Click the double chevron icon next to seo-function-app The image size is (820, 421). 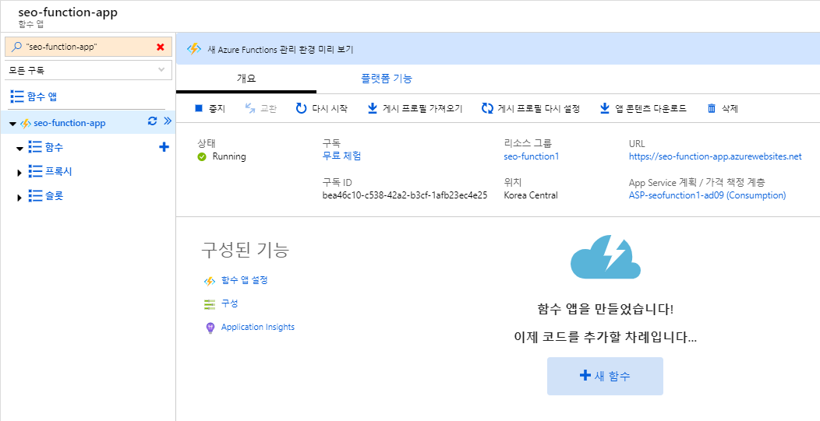(x=168, y=121)
